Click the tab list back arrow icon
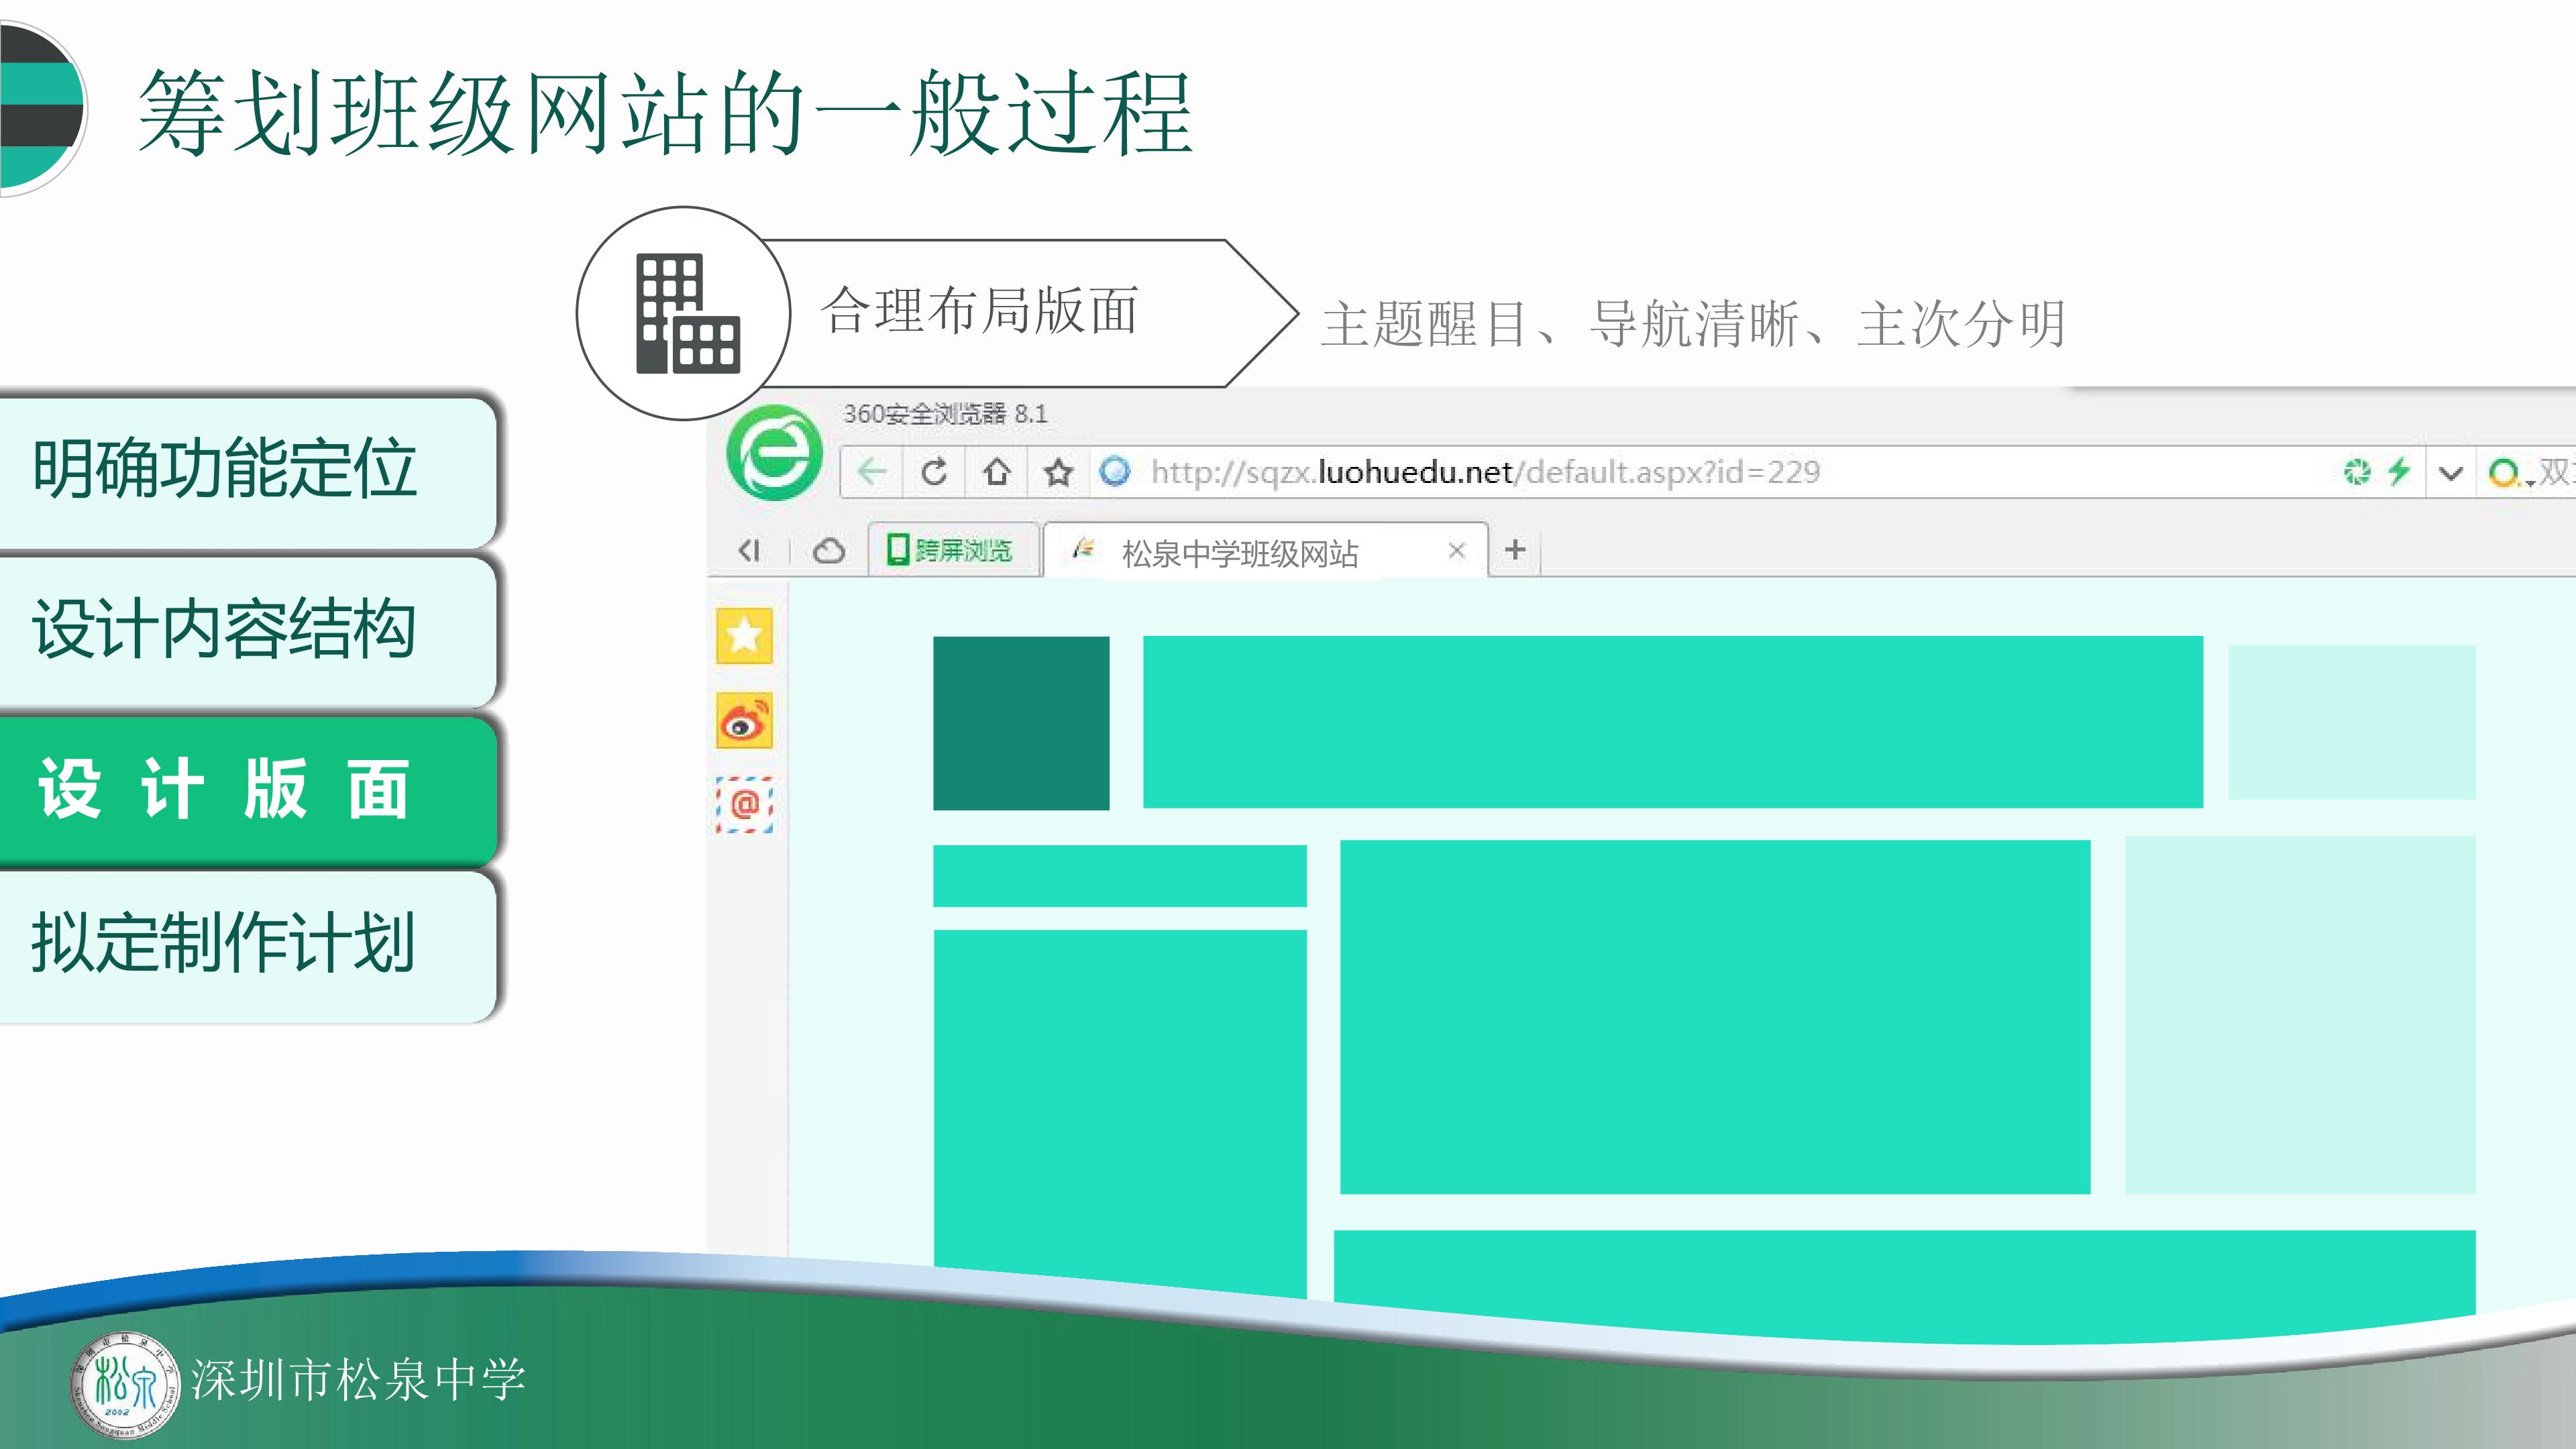This screenshot has height=1449, width=2576. [x=749, y=550]
